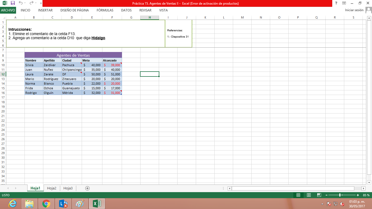Select row 12 header
Image resolution: width=372 pixels, height=209 pixels.
(3, 74)
